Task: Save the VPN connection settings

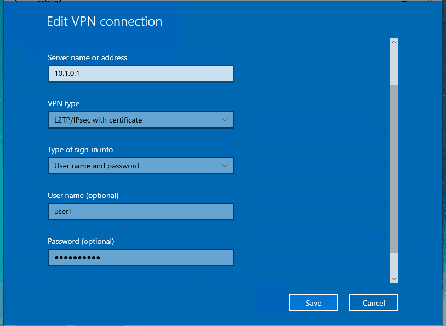Action: pyautogui.click(x=313, y=303)
